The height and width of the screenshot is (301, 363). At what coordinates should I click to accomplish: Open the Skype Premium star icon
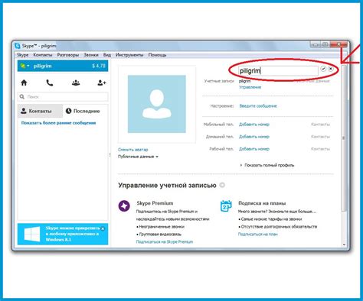[x=124, y=206]
